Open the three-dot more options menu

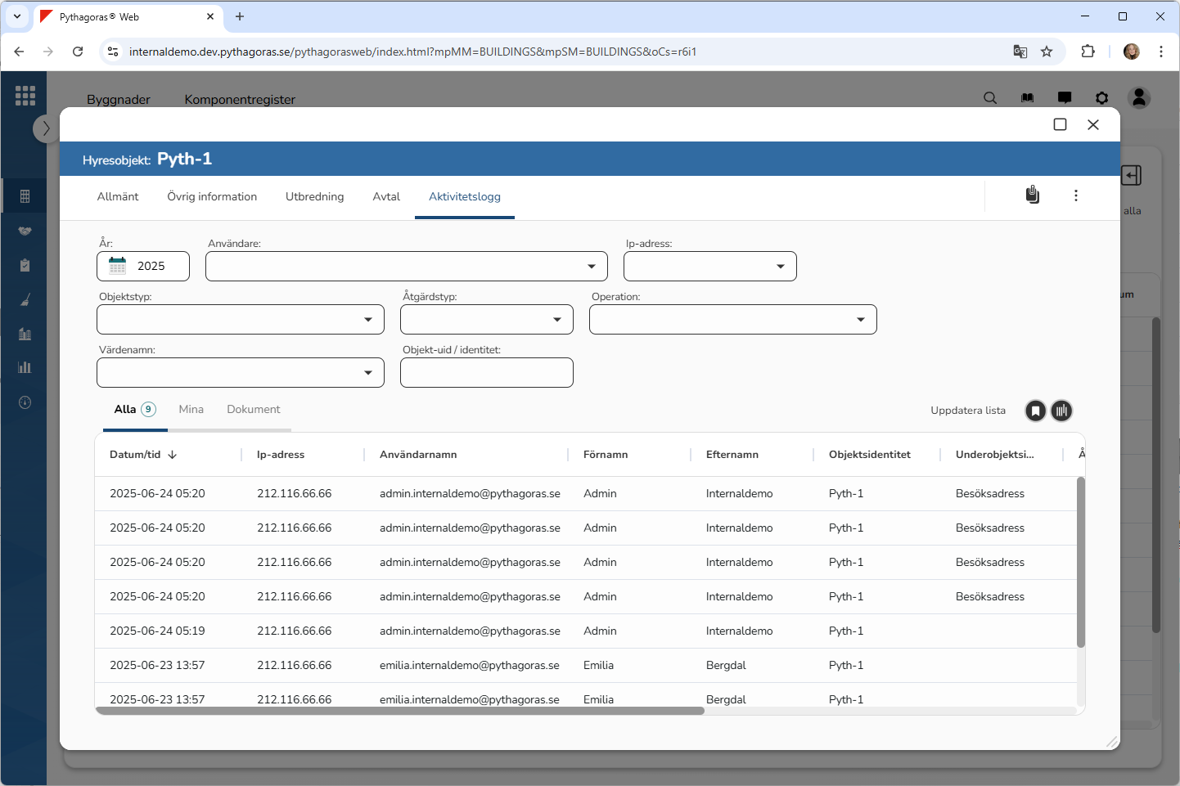coord(1075,195)
